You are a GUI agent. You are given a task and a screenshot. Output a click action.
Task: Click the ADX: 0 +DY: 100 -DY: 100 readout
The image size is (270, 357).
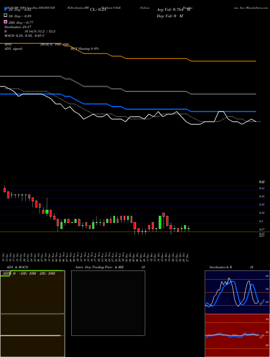coord(29,274)
